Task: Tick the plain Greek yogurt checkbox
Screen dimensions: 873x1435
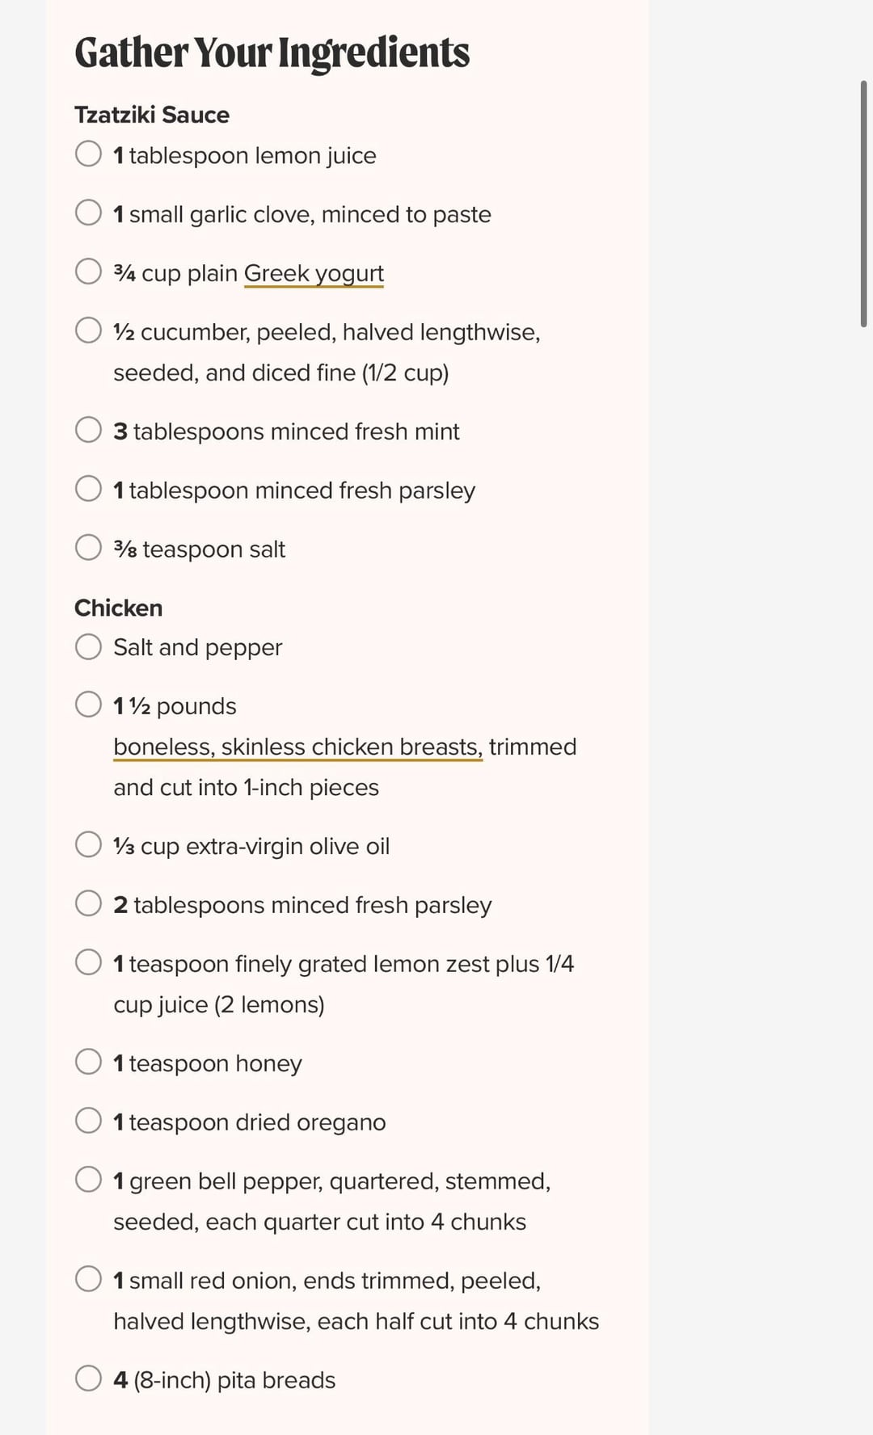Action: coord(88,271)
